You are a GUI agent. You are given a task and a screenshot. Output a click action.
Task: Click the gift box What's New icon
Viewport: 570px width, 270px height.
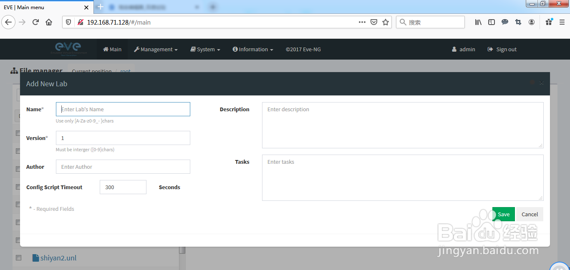click(549, 22)
